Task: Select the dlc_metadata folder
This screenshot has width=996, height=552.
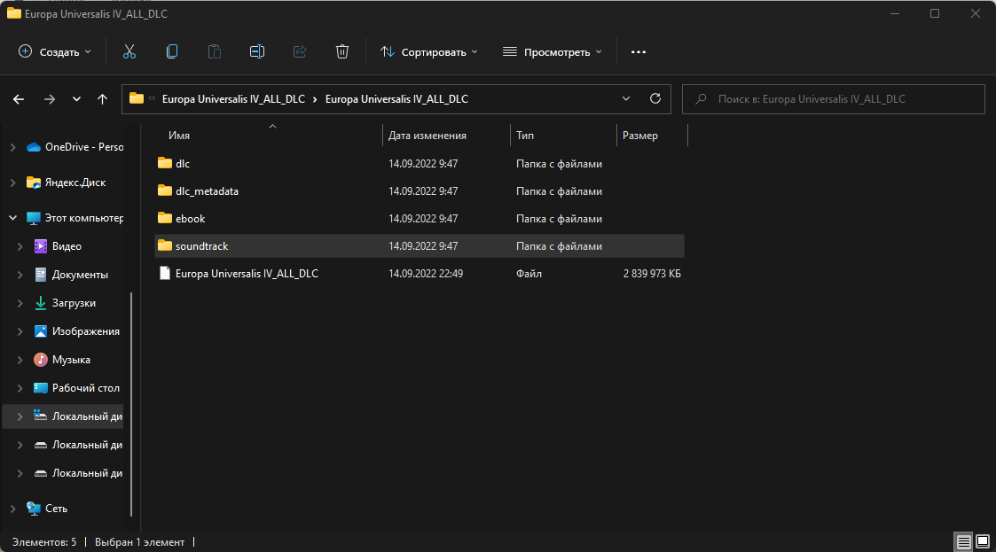Action: [x=420, y=191]
